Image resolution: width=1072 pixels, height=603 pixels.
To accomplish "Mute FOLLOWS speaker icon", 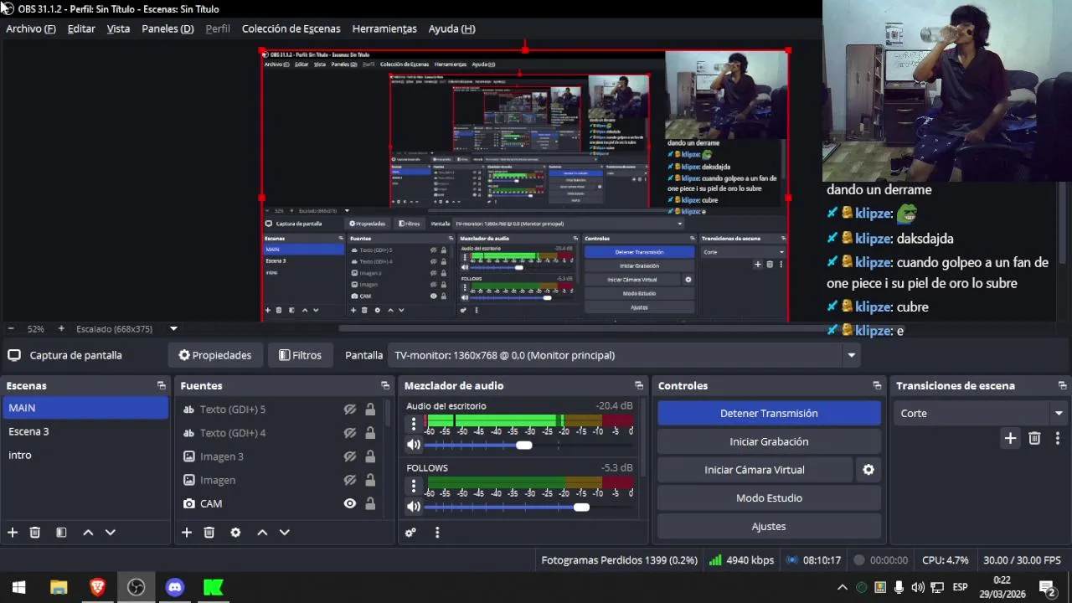I will (x=413, y=507).
